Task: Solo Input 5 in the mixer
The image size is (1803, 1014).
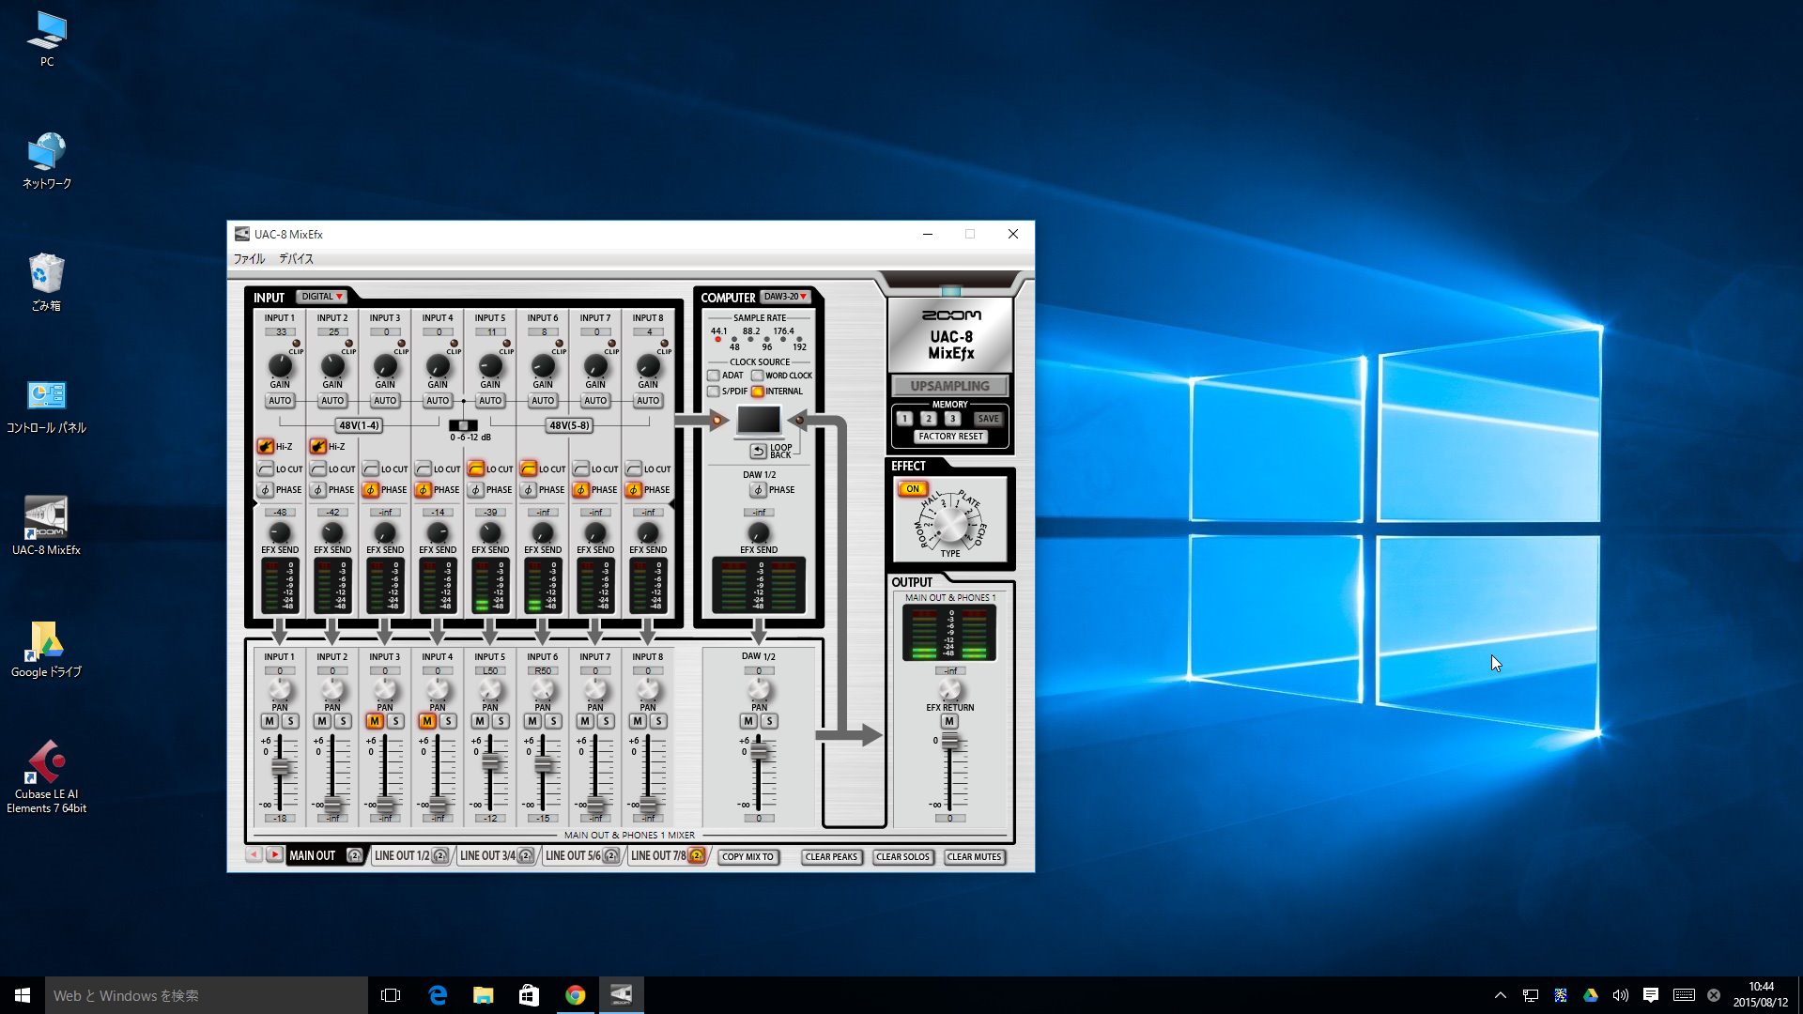Action: tap(501, 721)
